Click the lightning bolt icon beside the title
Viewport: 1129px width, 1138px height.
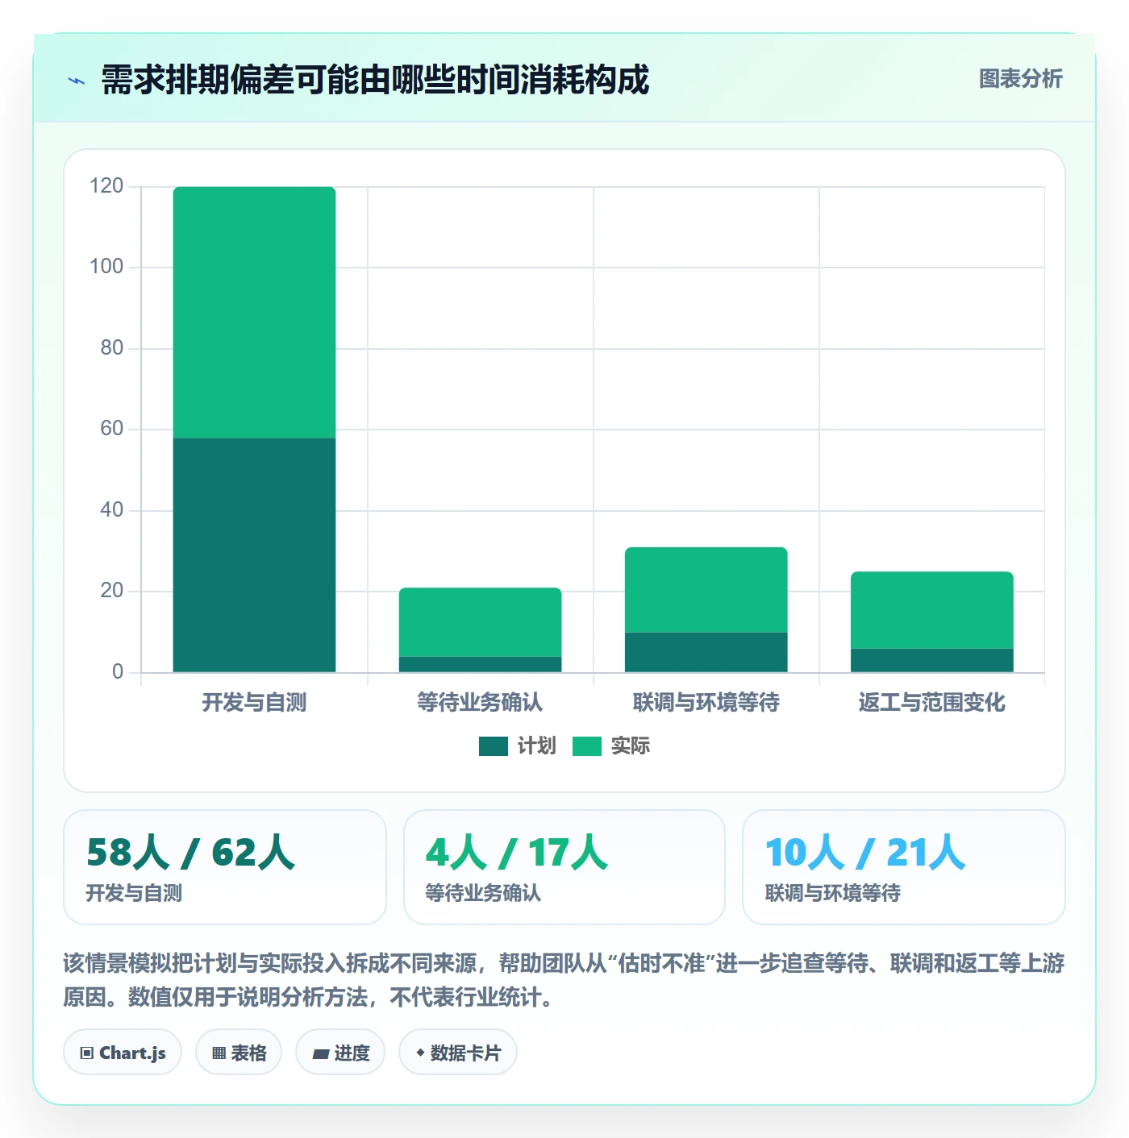77,81
